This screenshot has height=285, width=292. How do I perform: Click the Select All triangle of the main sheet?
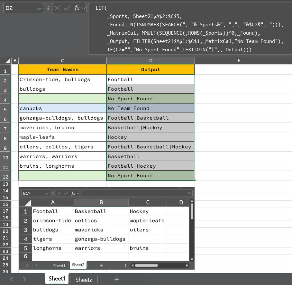(7, 61)
